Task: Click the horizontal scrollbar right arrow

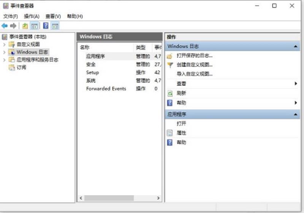Action: click(158, 198)
